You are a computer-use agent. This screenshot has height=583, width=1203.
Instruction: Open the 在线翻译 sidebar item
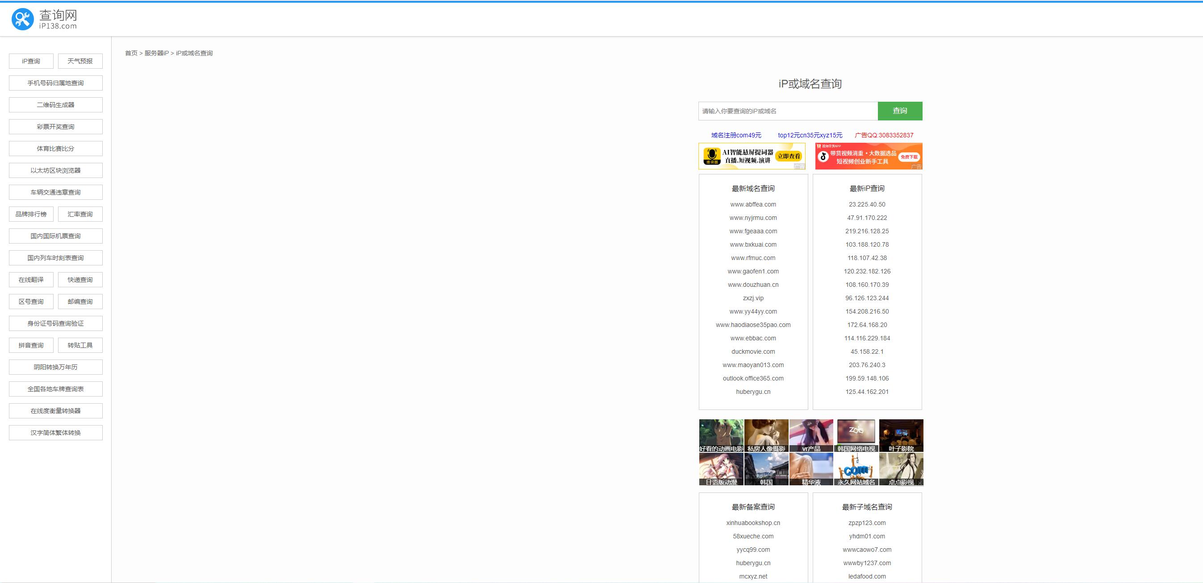[x=31, y=280]
